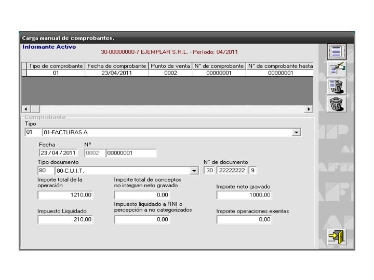The width and height of the screenshot is (374, 280).
Task: Click the Informante Activo label
Action: click(x=49, y=47)
